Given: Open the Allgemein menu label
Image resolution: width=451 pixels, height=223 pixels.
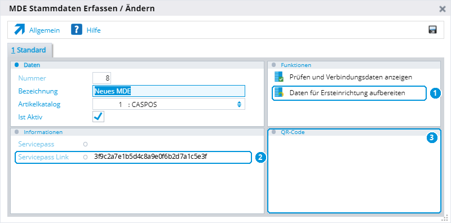Looking at the screenshot, I should [45, 30].
